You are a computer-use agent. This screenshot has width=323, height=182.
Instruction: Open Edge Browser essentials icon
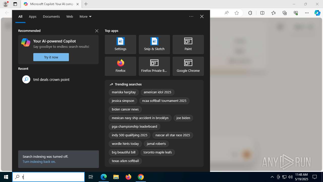[296, 13]
